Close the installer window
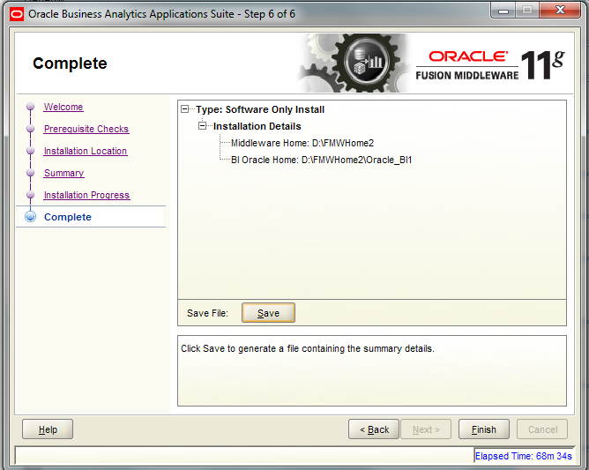This screenshot has height=470, width=589. click(560, 11)
